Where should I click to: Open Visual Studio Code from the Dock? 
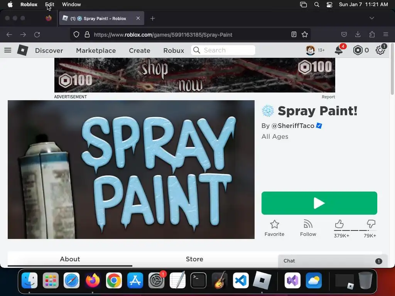click(241, 280)
